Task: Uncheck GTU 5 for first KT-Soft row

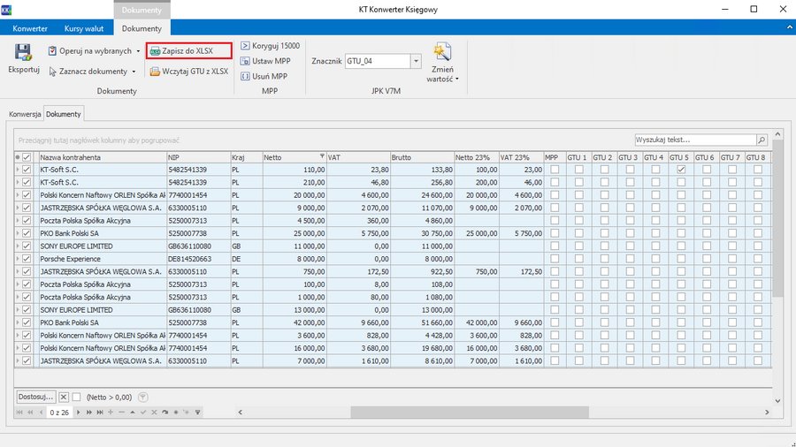Action: point(681,170)
